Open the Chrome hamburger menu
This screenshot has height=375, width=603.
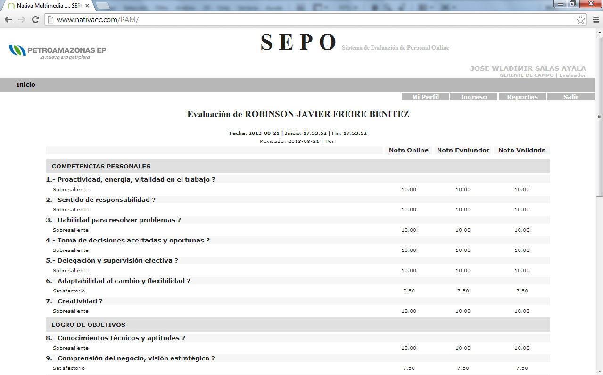point(595,19)
